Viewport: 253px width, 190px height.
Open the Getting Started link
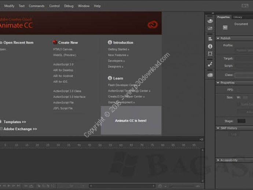[118, 50]
